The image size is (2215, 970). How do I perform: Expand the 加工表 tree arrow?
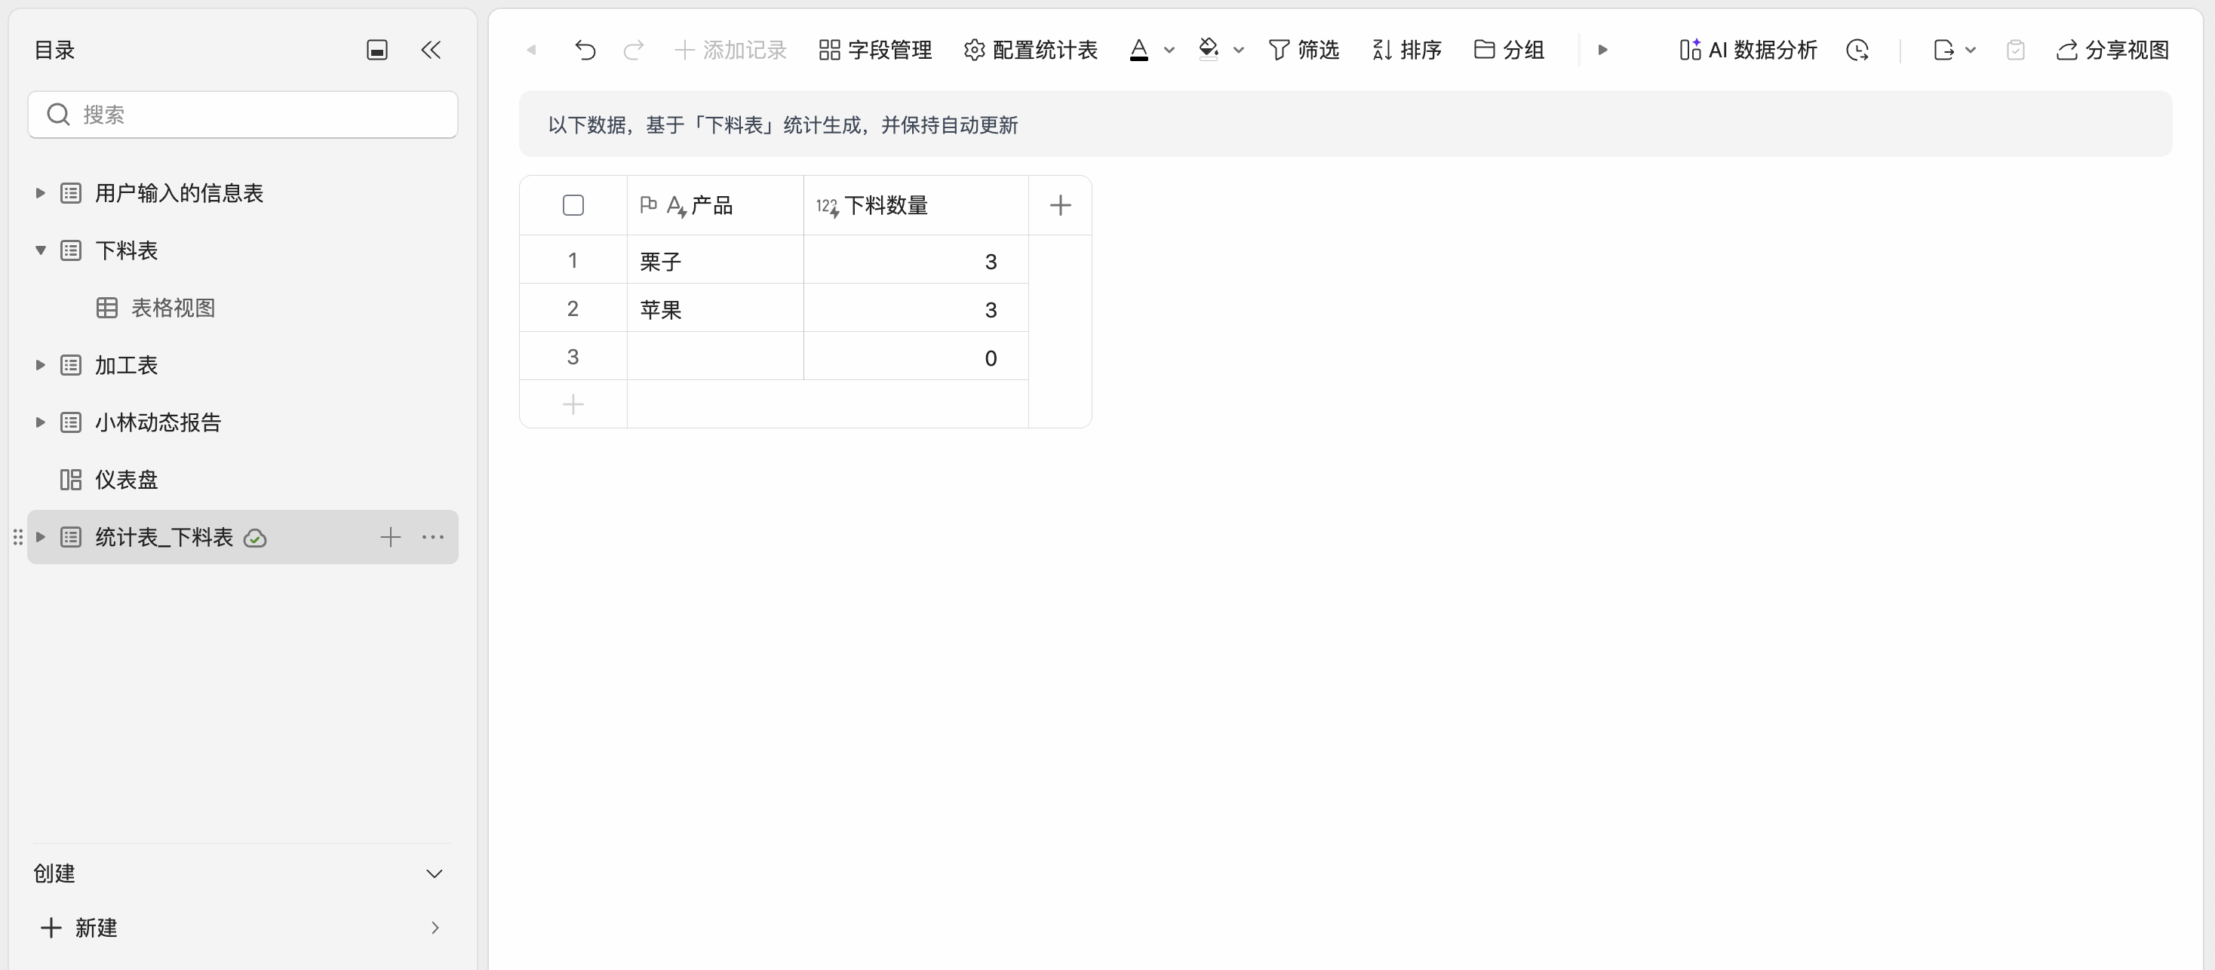(39, 364)
